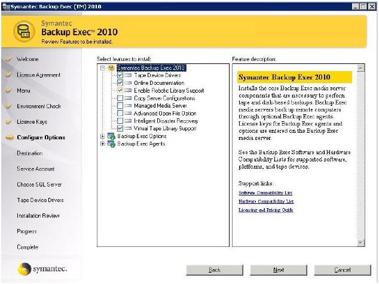Check Copy Server Configurations checkbox
The image size is (379, 284).
click(120, 98)
